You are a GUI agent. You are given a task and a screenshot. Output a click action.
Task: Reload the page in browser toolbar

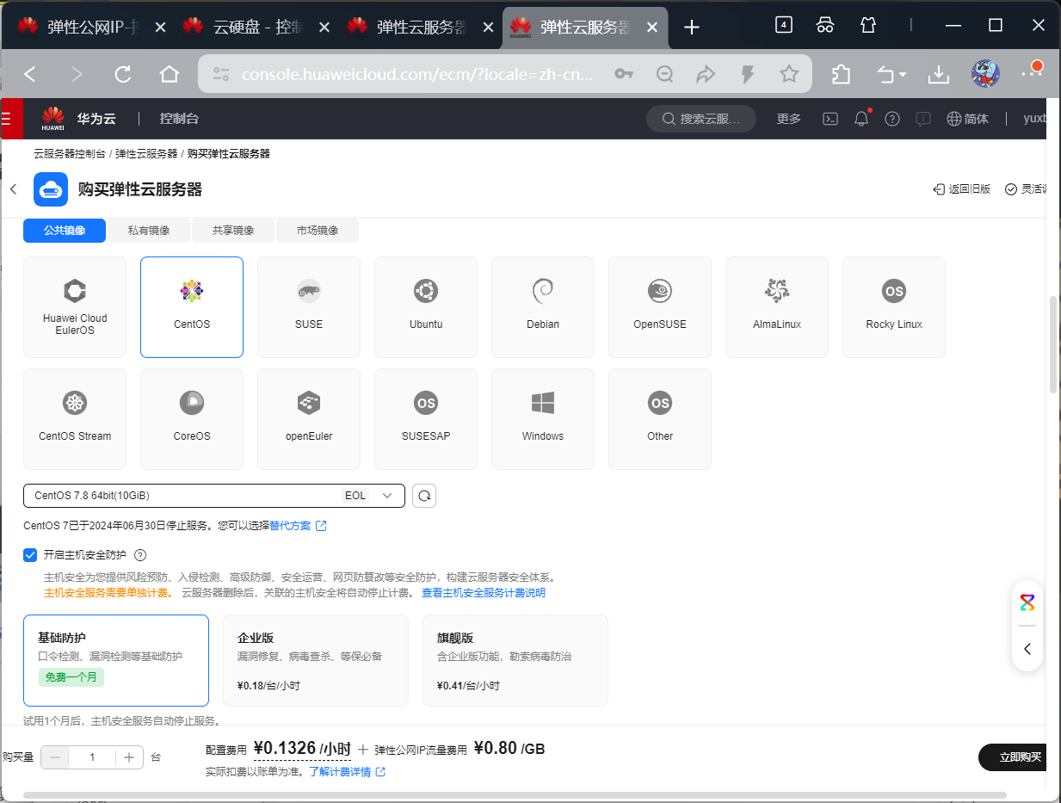tap(123, 75)
